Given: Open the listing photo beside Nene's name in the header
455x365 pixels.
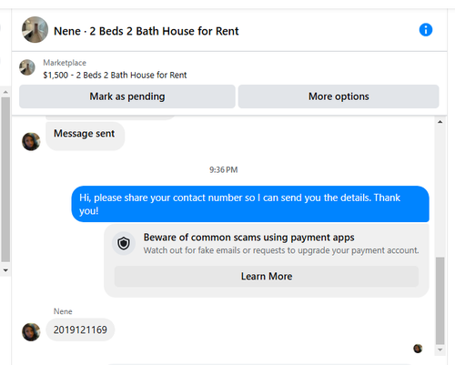Looking at the screenshot, I should click(x=35, y=30).
